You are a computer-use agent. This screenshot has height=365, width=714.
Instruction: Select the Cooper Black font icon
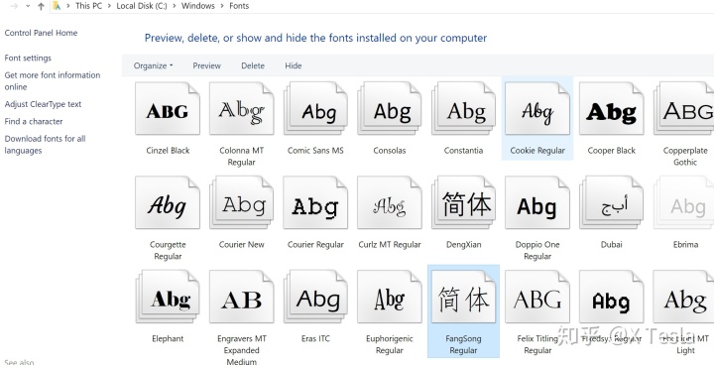(612, 108)
